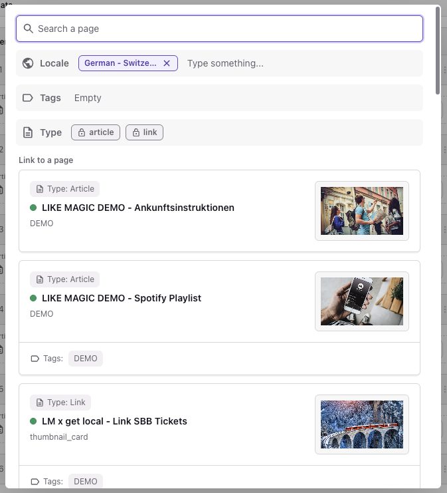Click the green status dot for Spotify Playlist

[x=33, y=298]
